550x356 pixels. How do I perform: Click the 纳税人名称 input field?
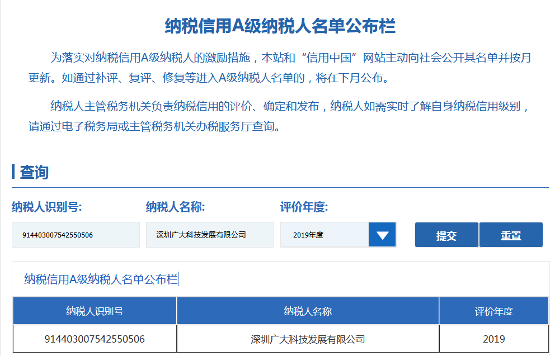tap(210, 235)
